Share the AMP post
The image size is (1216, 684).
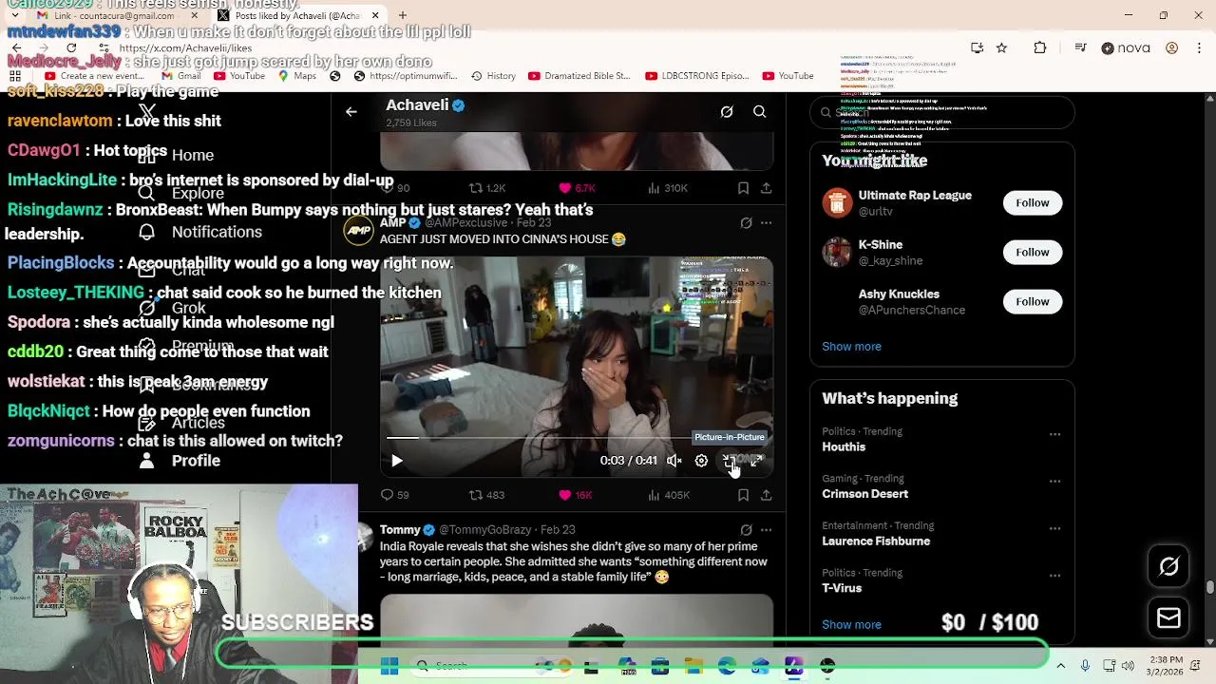coord(766,495)
